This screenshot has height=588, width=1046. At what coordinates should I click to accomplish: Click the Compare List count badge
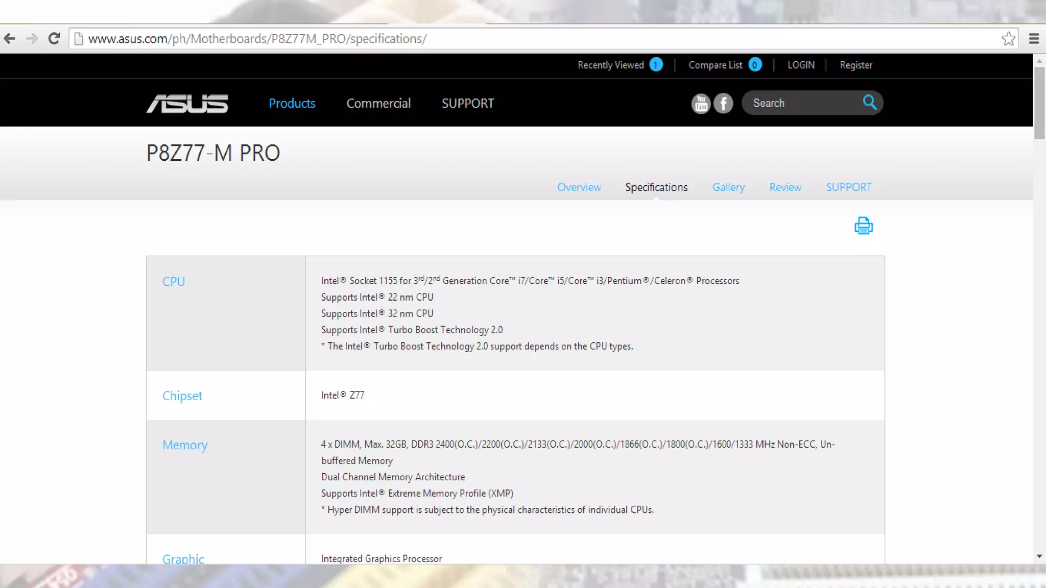pos(755,65)
